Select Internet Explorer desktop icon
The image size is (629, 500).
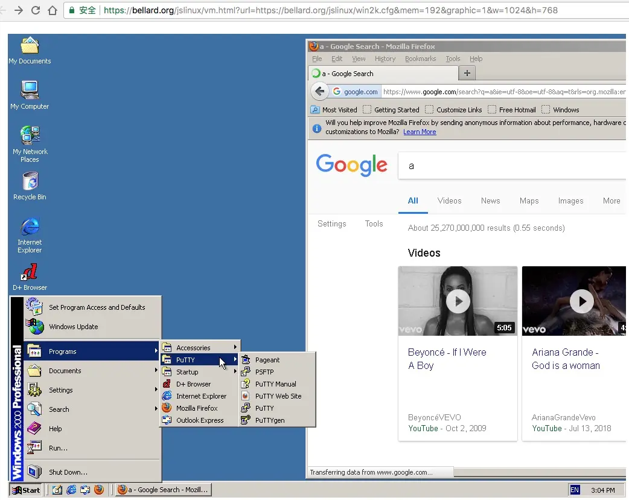click(30, 235)
